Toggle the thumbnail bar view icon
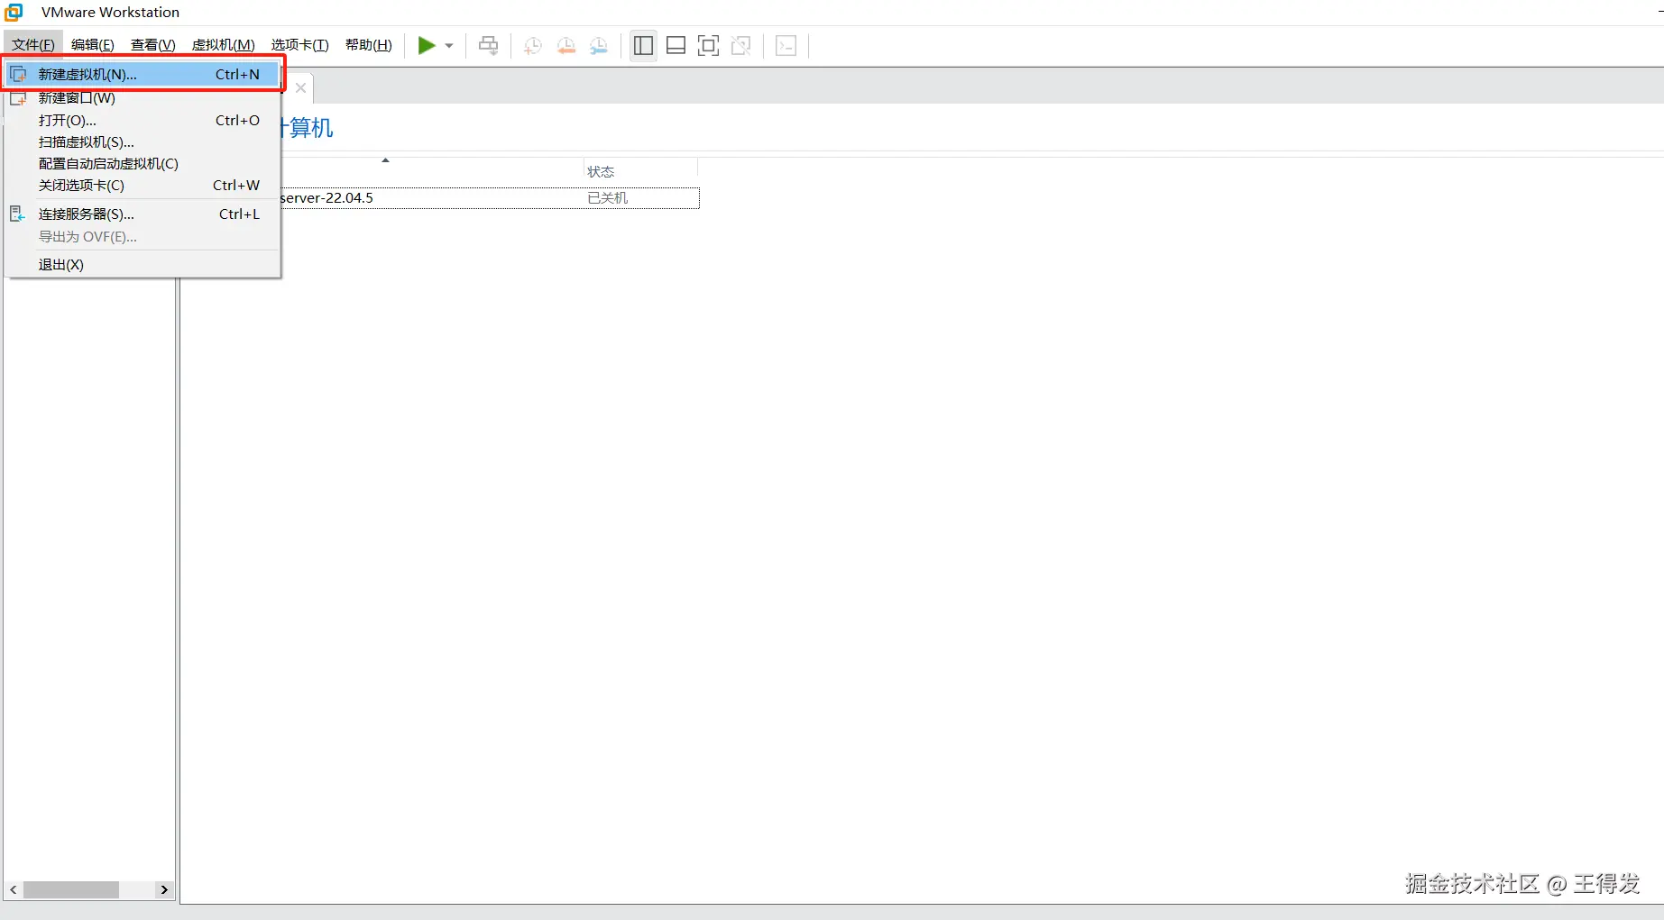 coord(676,45)
